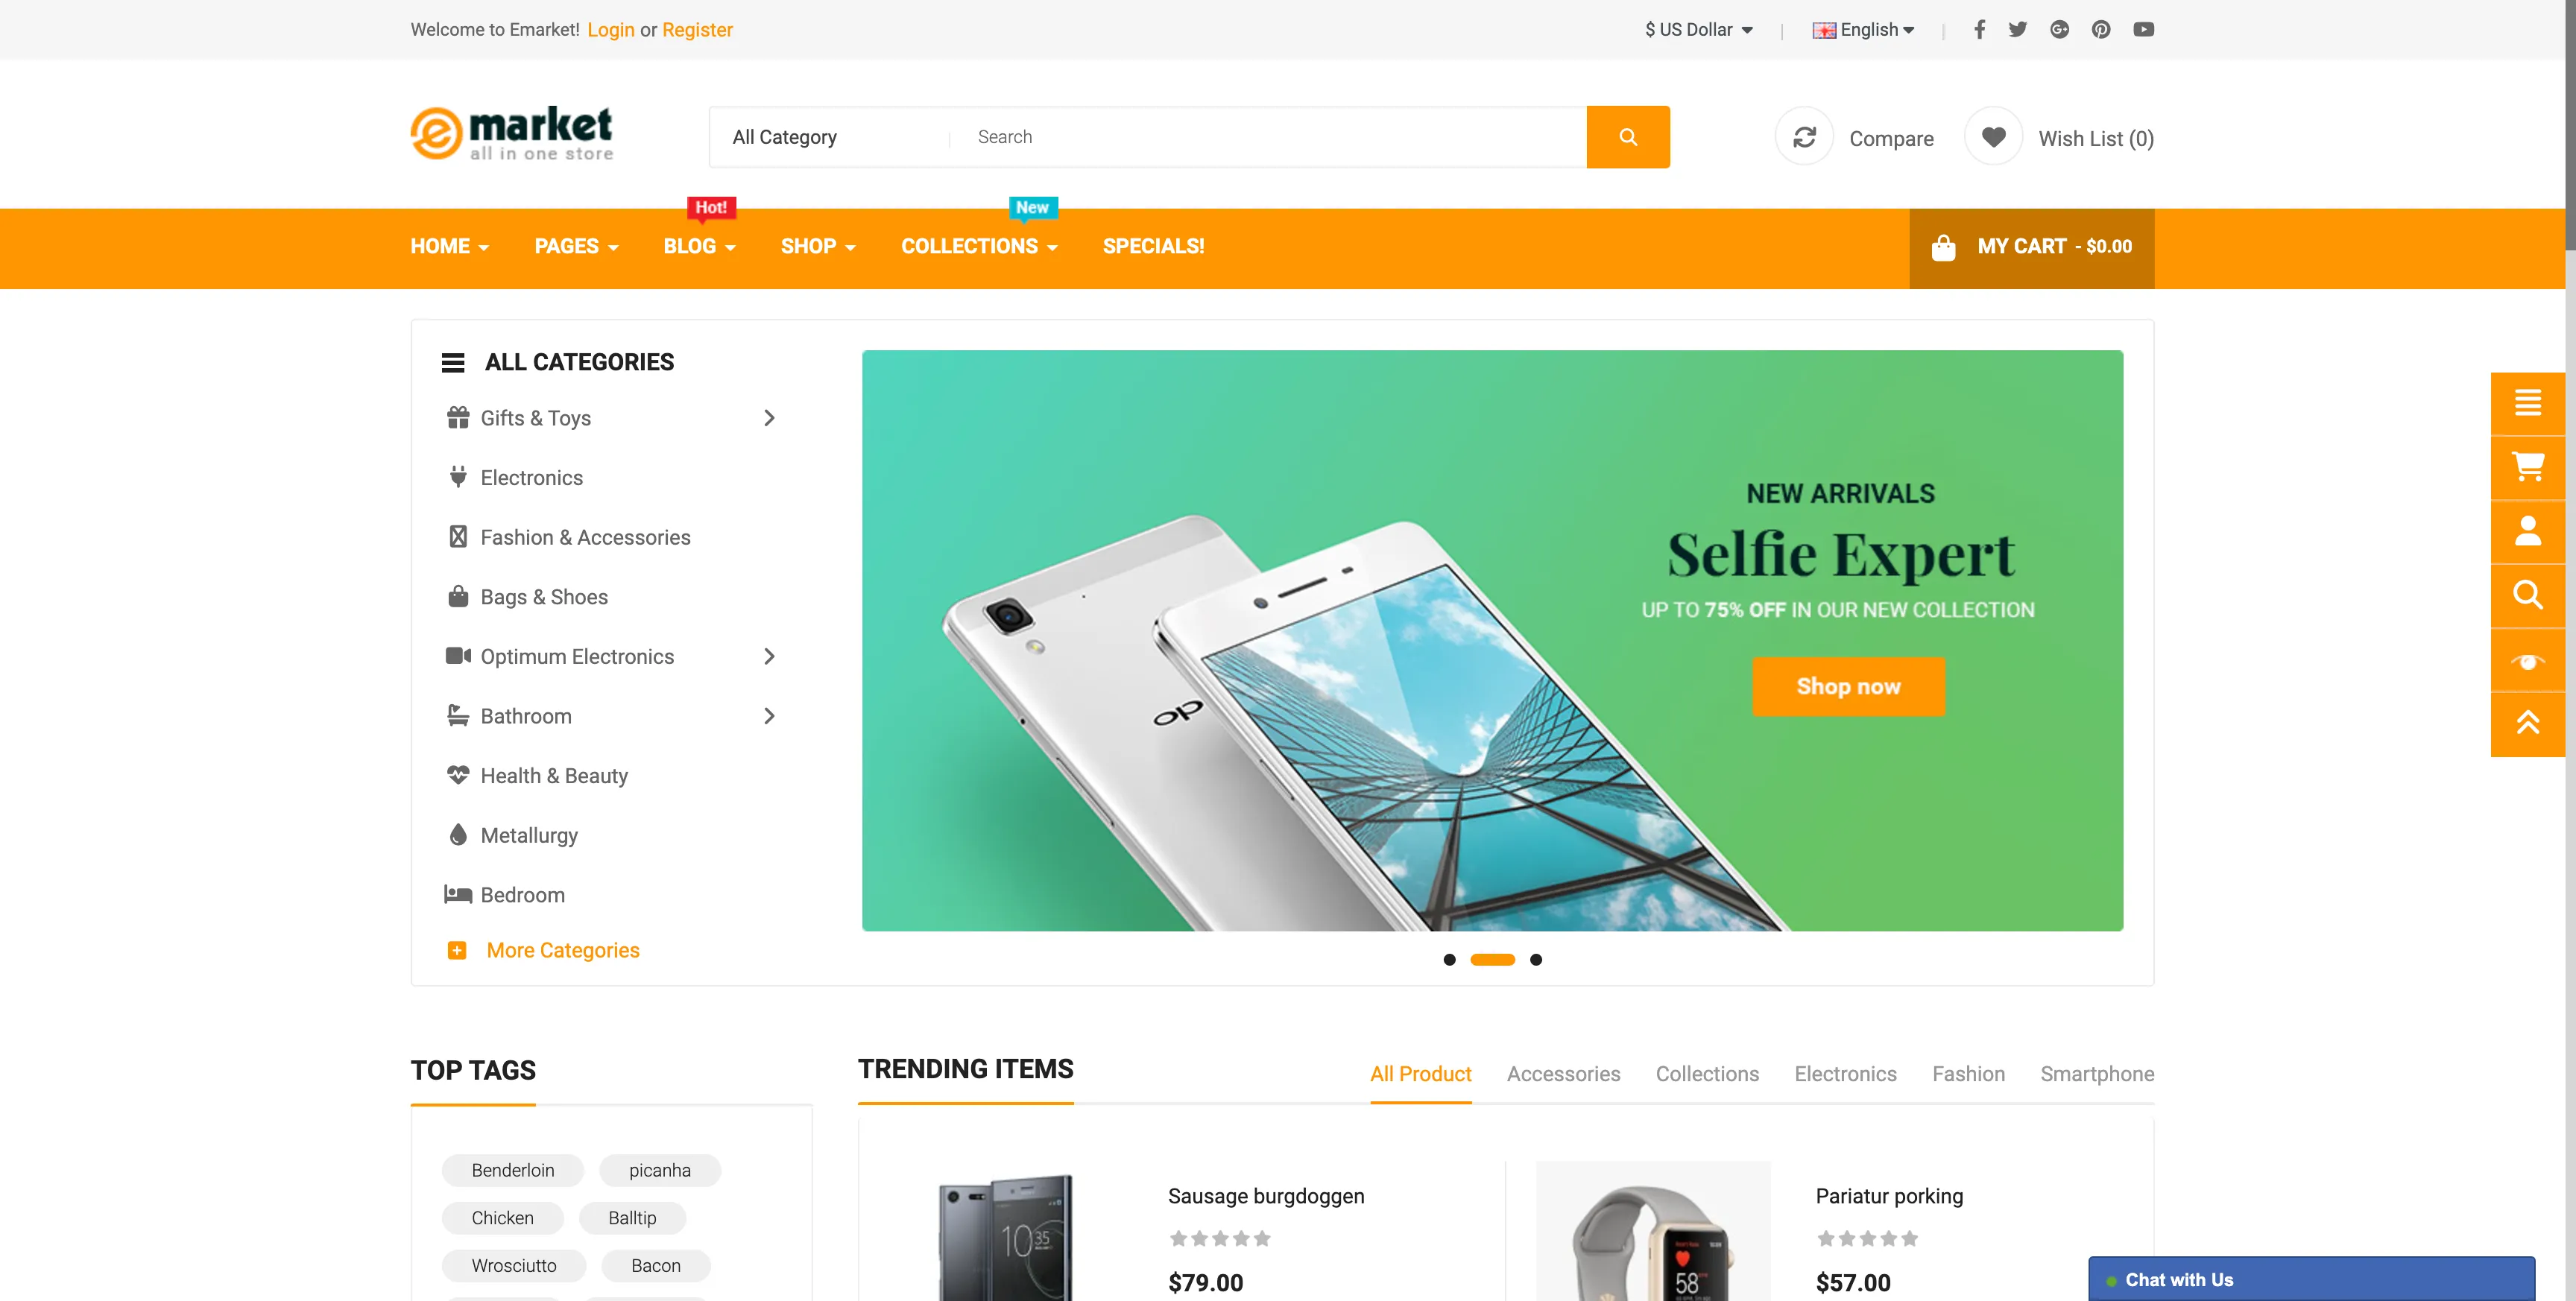The height and width of the screenshot is (1301, 2576).
Task: Expand the Gifts & Toys category arrow
Action: pos(768,418)
